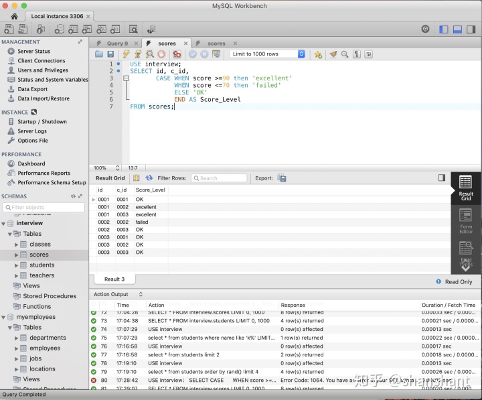The width and height of the screenshot is (482, 400).
Task: Switch to the inactive scores tab
Action: (x=216, y=44)
